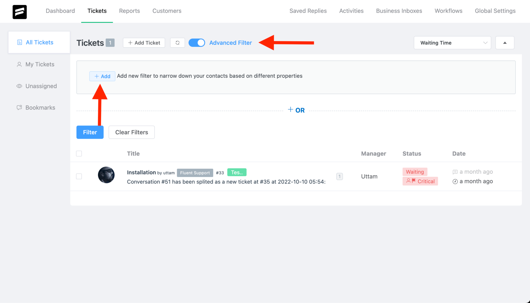Open the Dashboard tab

click(60, 11)
